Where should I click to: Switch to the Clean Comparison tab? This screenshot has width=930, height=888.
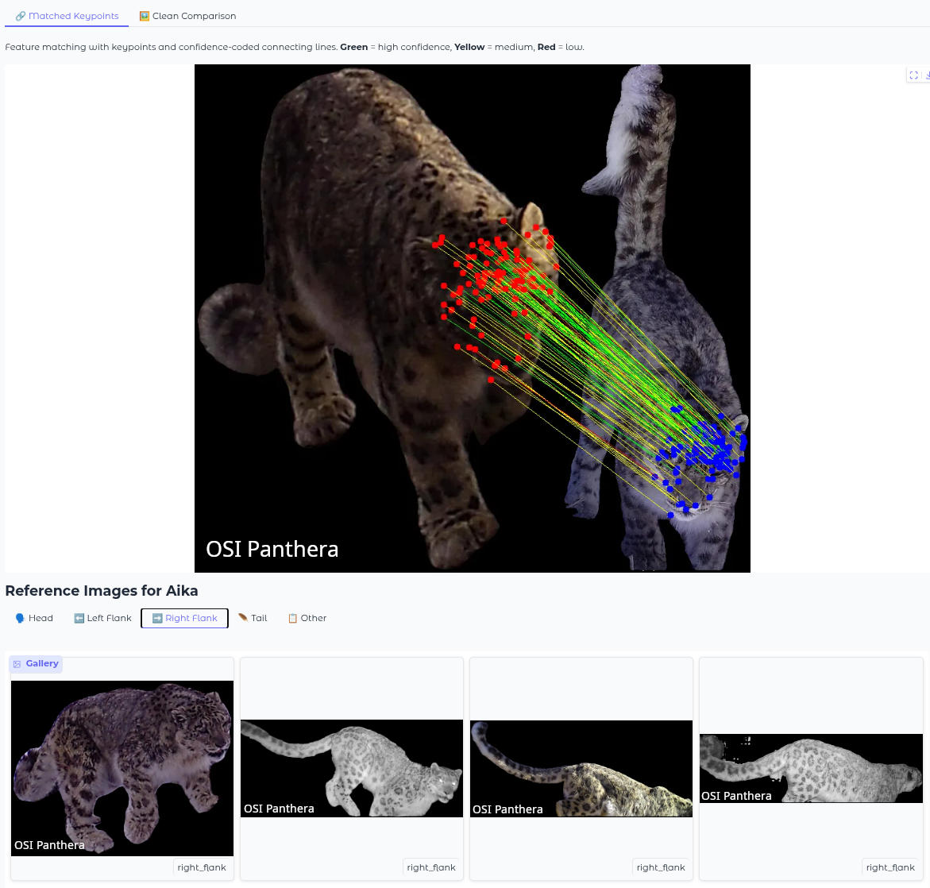(187, 15)
